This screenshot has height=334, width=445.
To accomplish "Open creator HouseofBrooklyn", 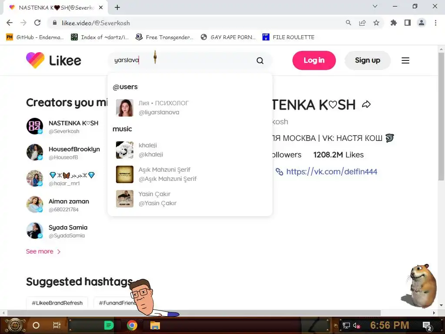I will [x=63, y=153].
